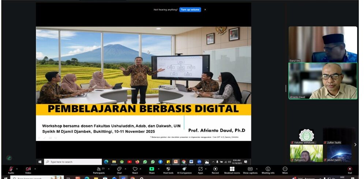This screenshot has width=364, height=179.
Task: Open the Meeting info item
Action: [268, 169]
